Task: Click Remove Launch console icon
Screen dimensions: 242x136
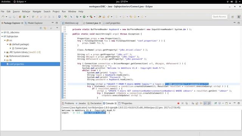Action: (183, 103)
